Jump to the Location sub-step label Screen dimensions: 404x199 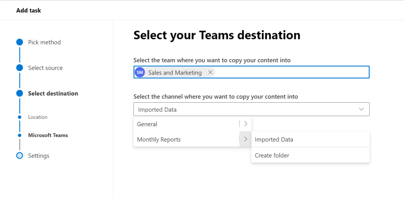(x=38, y=117)
